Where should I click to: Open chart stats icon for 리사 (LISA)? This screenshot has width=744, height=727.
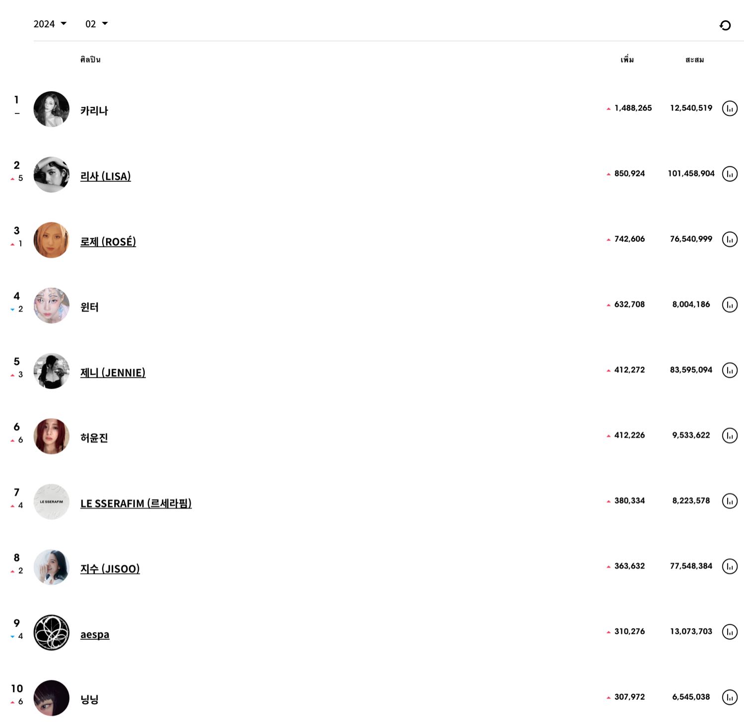[x=730, y=174]
